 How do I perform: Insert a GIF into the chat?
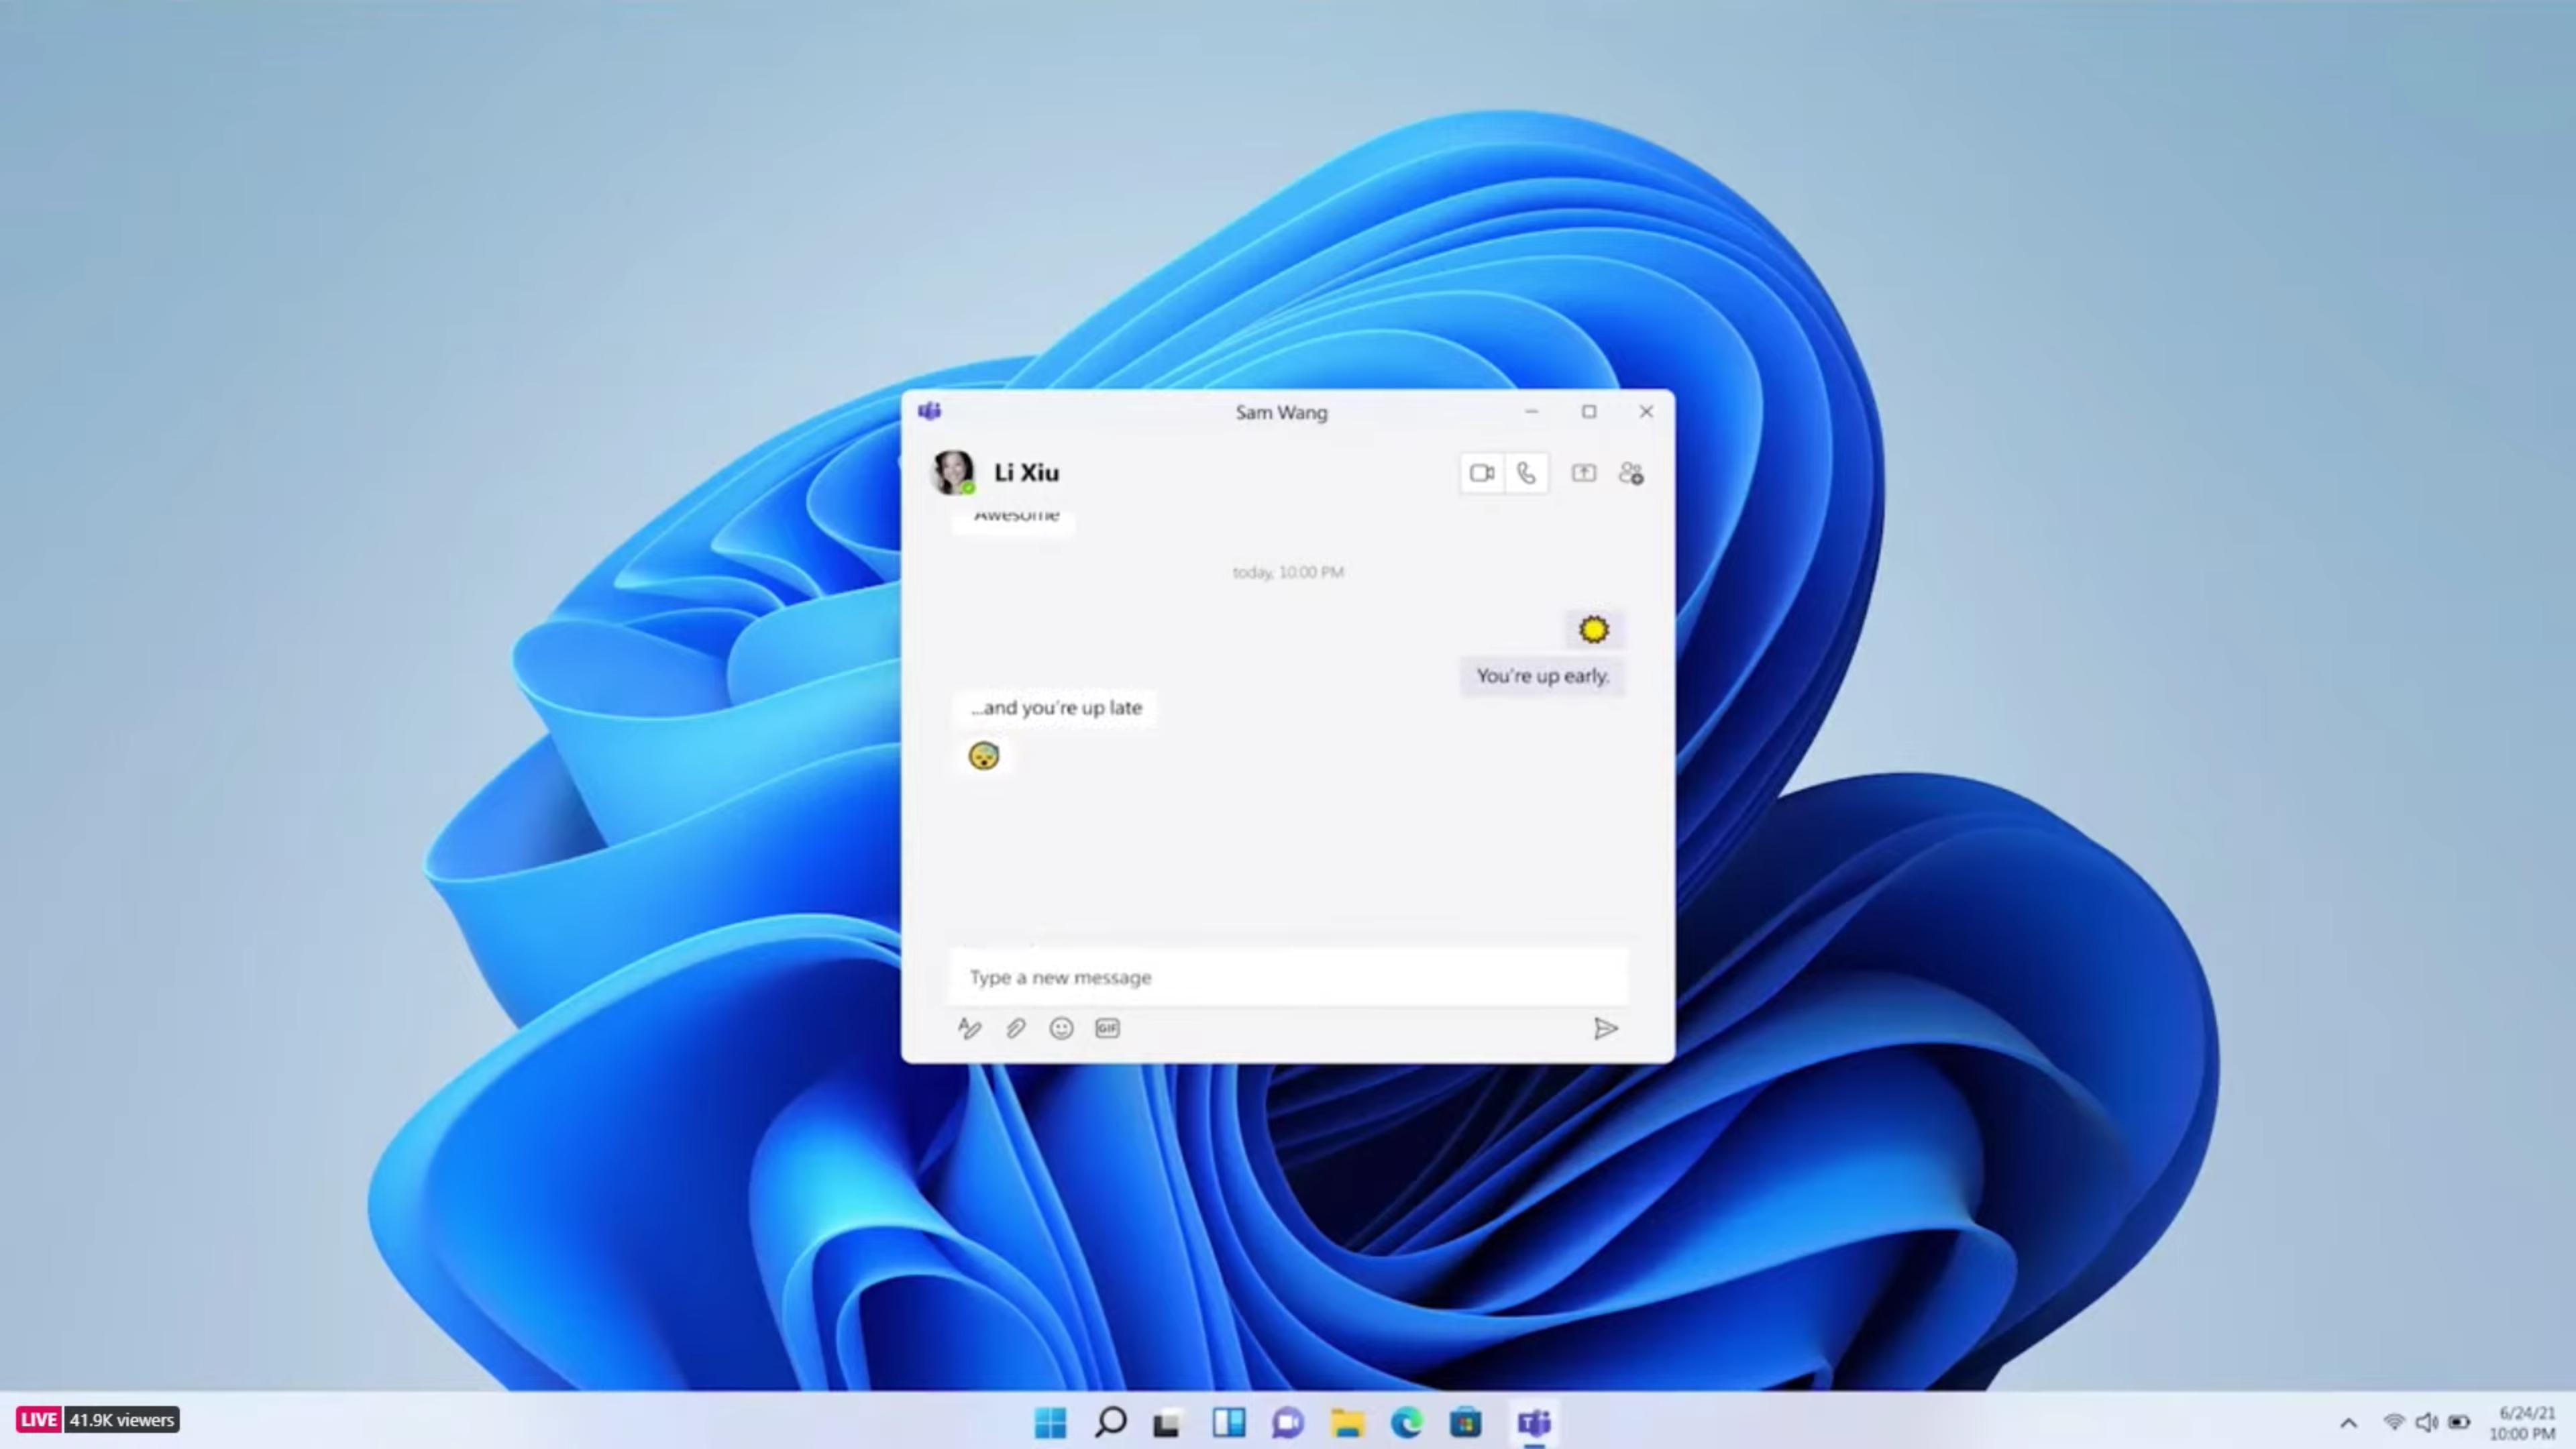tap(1106, 1028)
